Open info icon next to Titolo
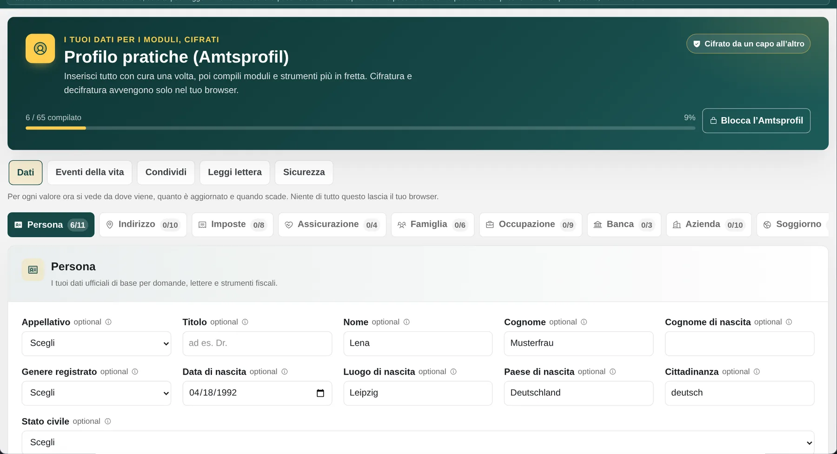Screen dimensions: 837x454 [x=245, y=322]
